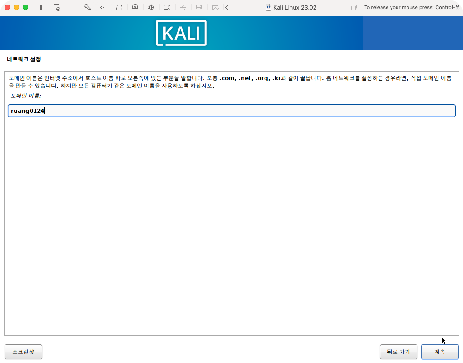Click the domain name input field
Screen dimensions: 463x363
(231, 111)
